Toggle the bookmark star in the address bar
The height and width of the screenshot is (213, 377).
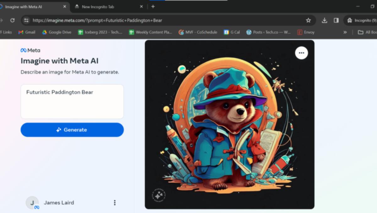(308, 20)
